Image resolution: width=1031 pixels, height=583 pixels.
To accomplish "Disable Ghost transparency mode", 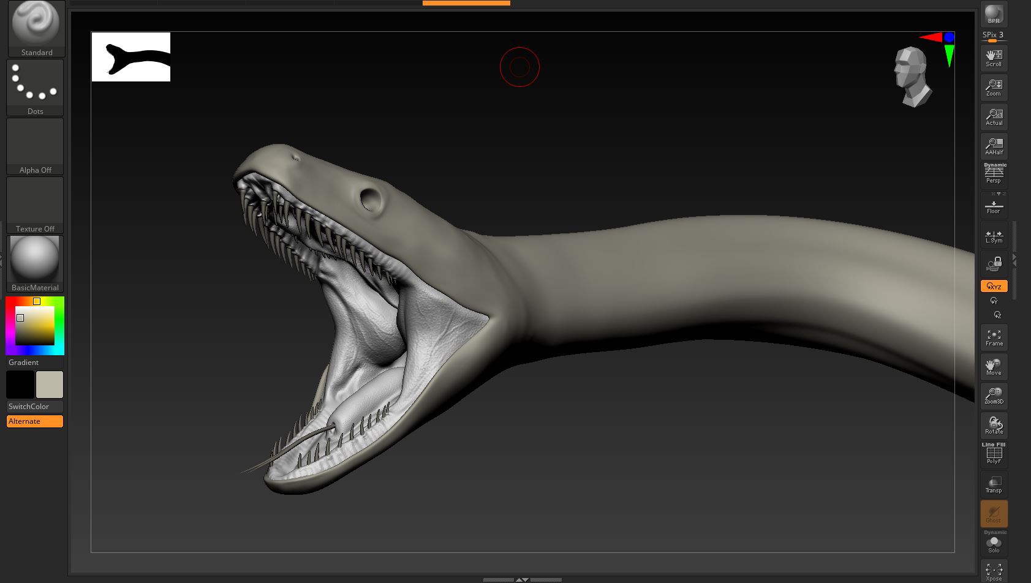I will point(993,513).
